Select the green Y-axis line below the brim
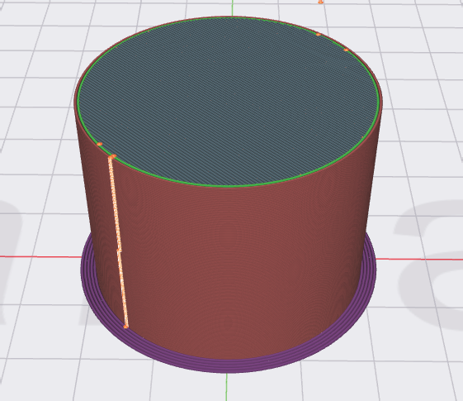This screenshot has height=401, width=463. tap(227, 387)
